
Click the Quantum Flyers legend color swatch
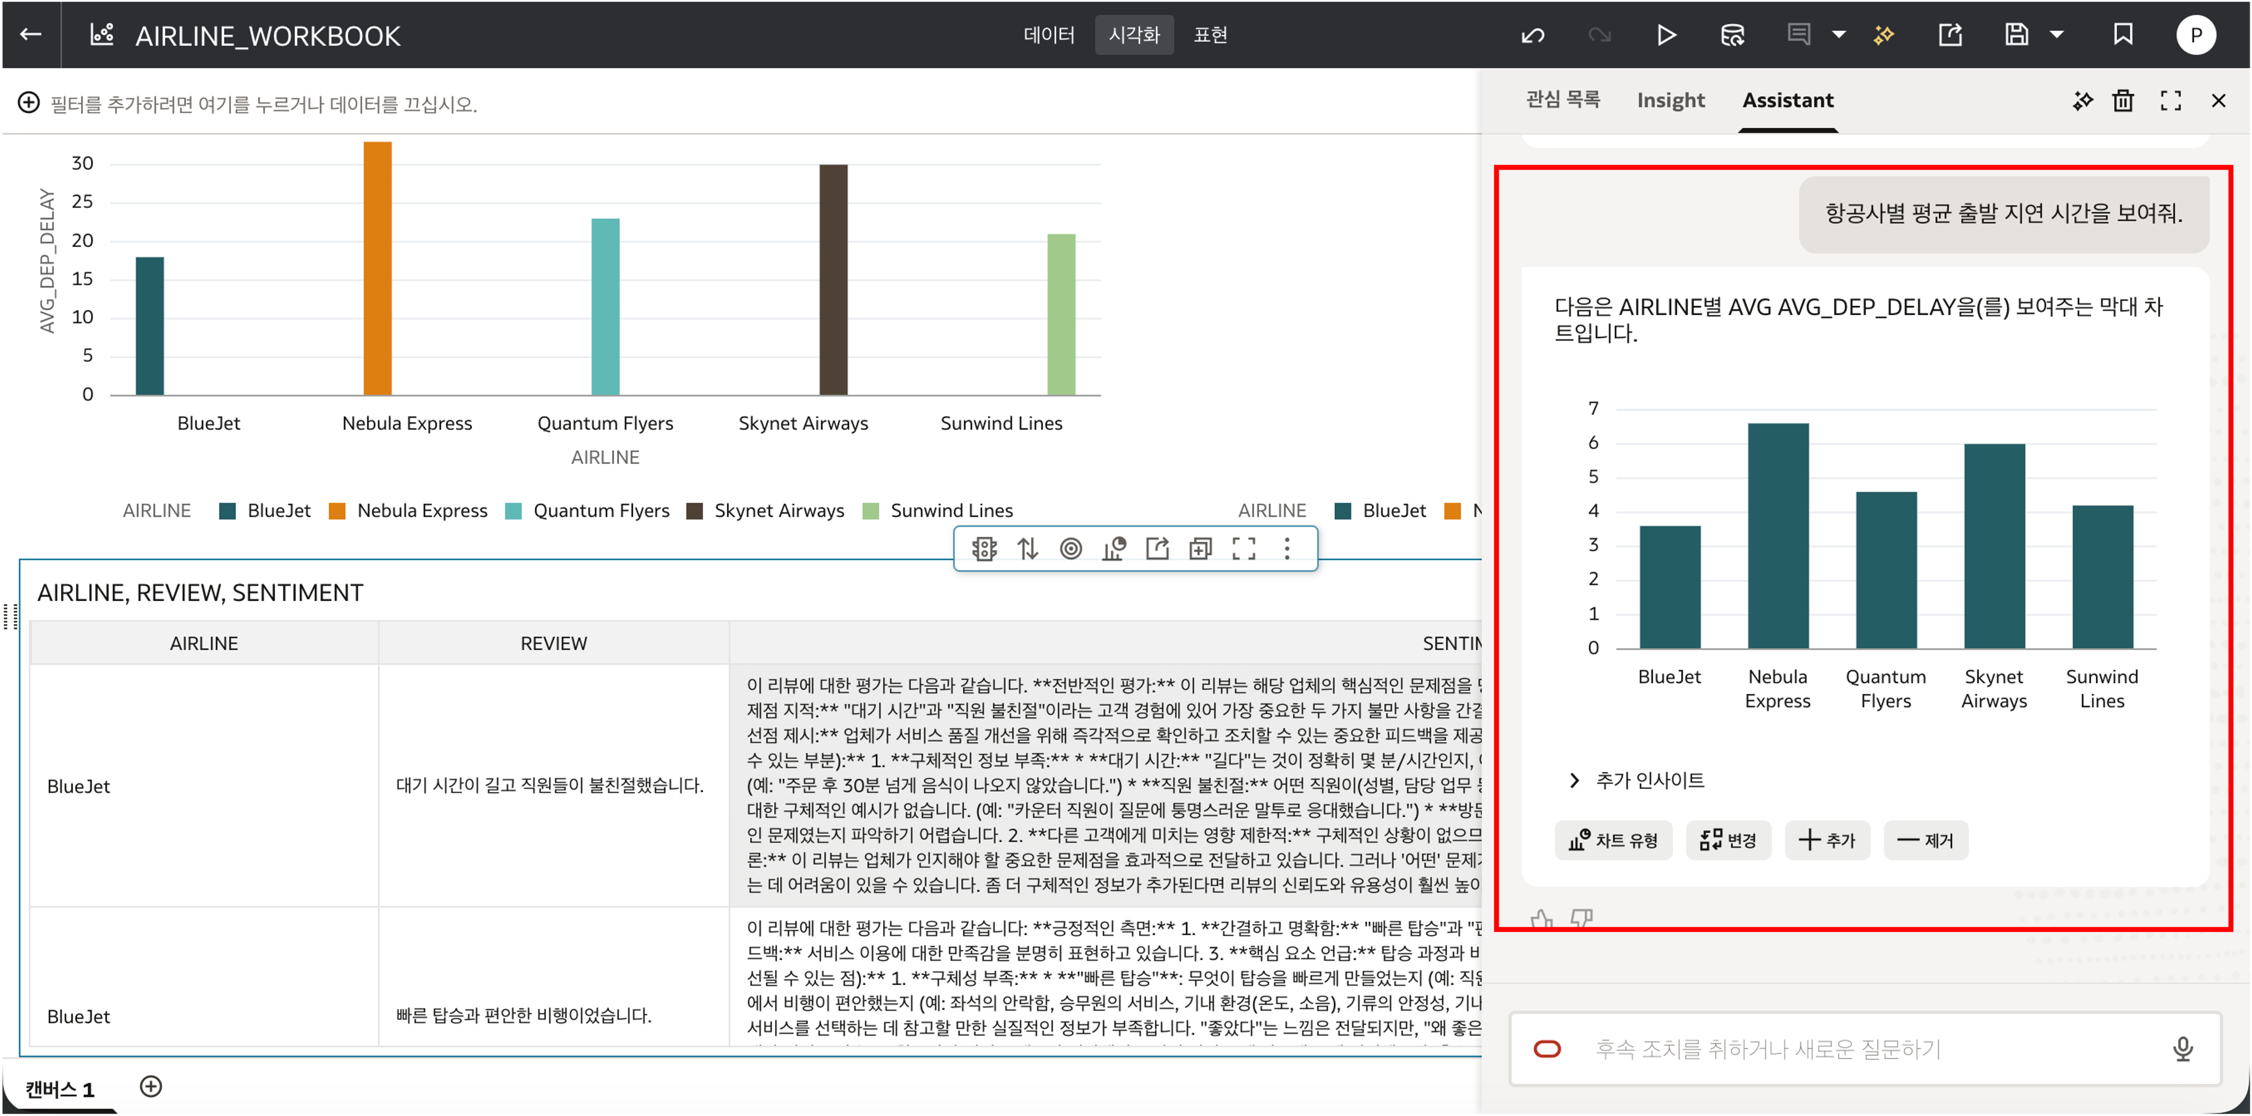tap(513, 510)
